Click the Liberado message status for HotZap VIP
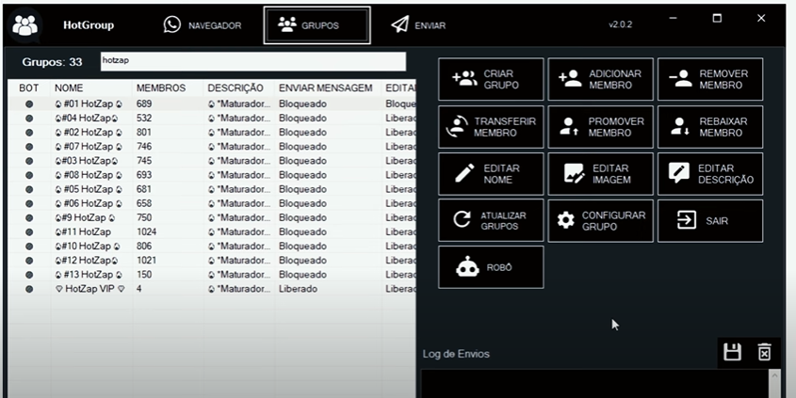Screen dimensions: 796x398 point(298,289)
